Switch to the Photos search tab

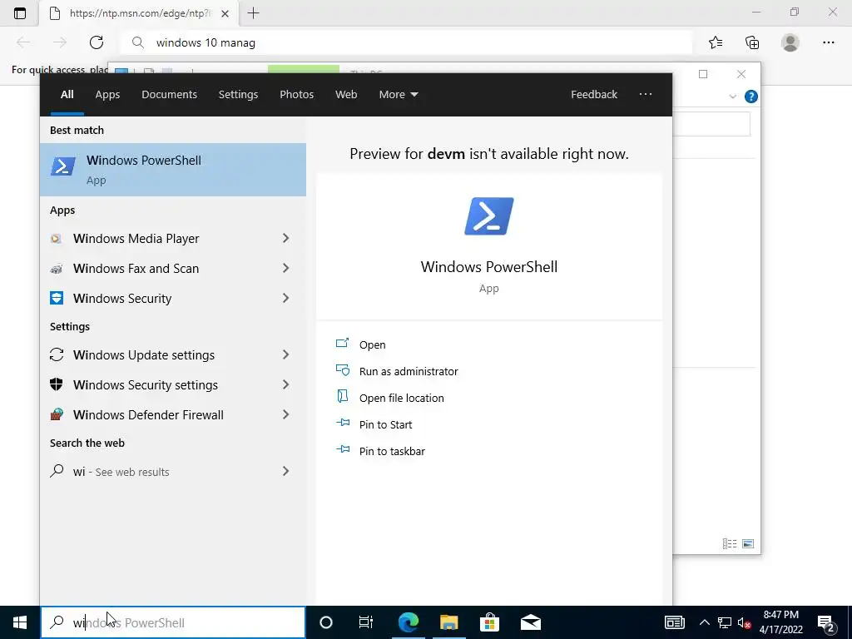tap(297, 95)
